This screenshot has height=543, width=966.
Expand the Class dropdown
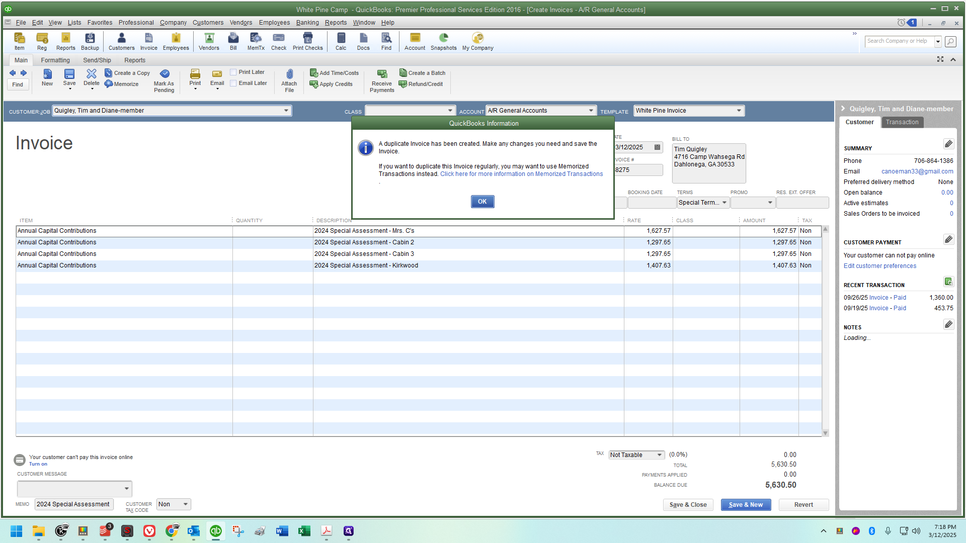[450, 111]
